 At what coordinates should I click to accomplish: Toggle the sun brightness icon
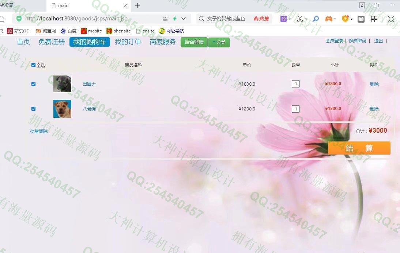click(391, 19)
